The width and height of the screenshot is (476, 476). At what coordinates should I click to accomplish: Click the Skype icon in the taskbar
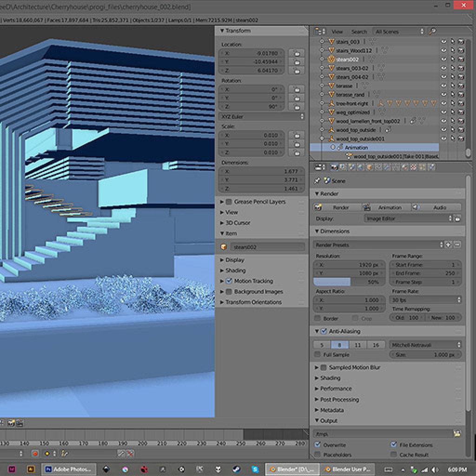255,469
